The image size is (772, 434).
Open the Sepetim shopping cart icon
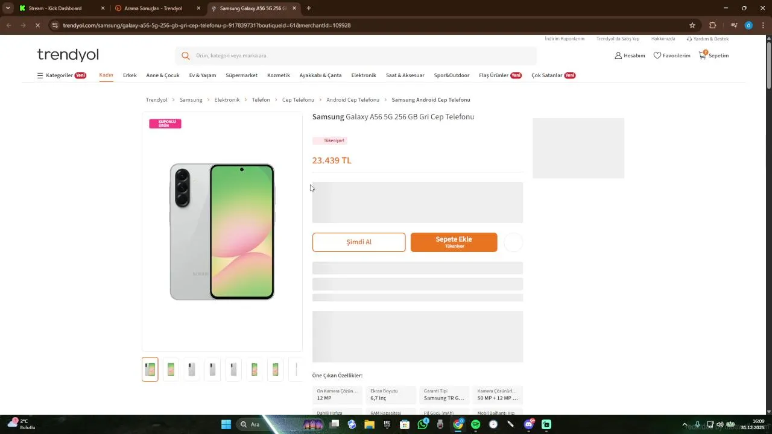pyautogui.click(x=703, y=55)
